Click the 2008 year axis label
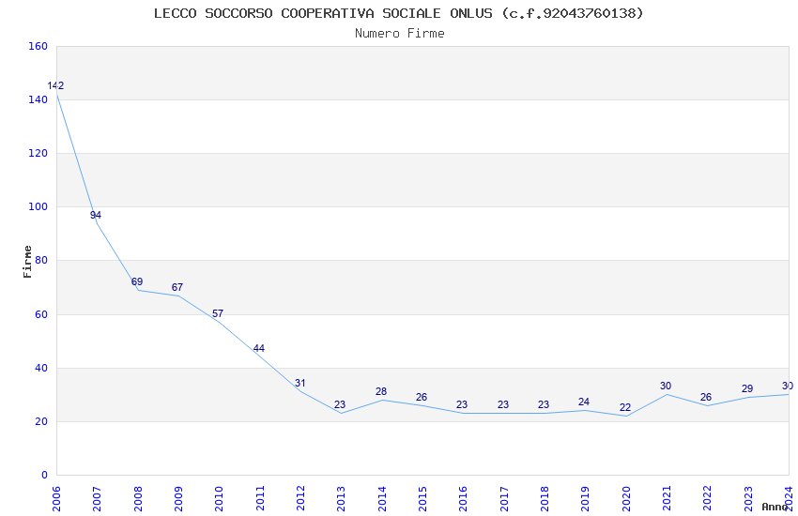Viewport: 798px width, 516px height. (x=138, y=499)
